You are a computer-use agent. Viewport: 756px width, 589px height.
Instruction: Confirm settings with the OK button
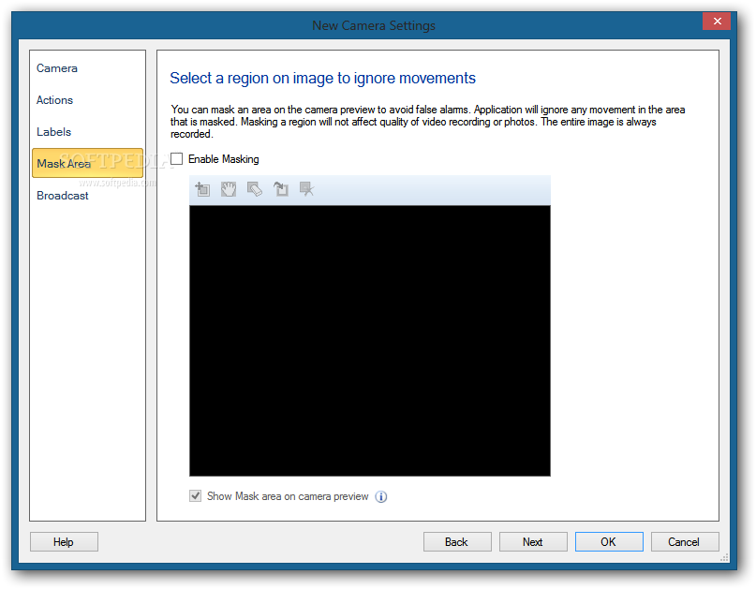coord(609,542)
